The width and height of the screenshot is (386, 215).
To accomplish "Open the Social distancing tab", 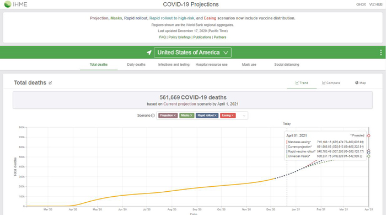I will pos(287,65).
